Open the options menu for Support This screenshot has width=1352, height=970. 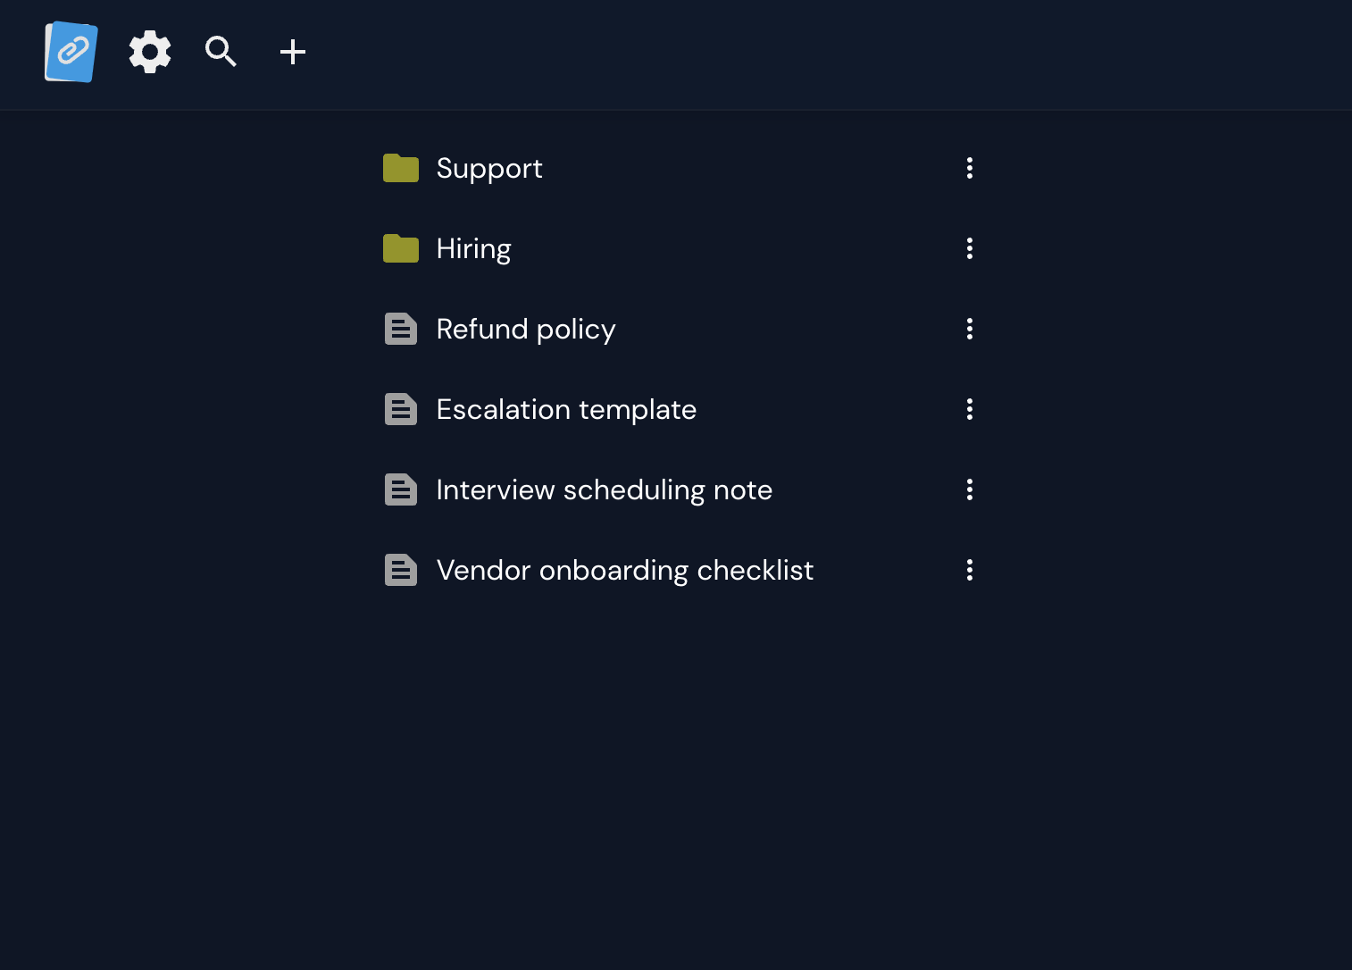pos(969,168)
